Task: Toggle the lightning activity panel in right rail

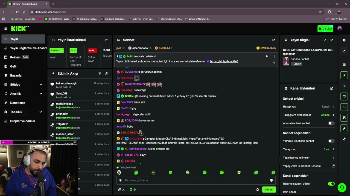Action: 344,75
